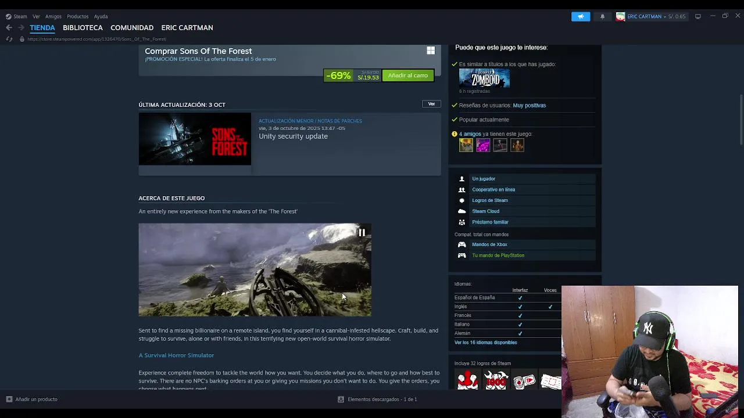Viewport: 744px width, 418px height.
Task: Click the Steam achievements star icon
Action: [462, 200]
